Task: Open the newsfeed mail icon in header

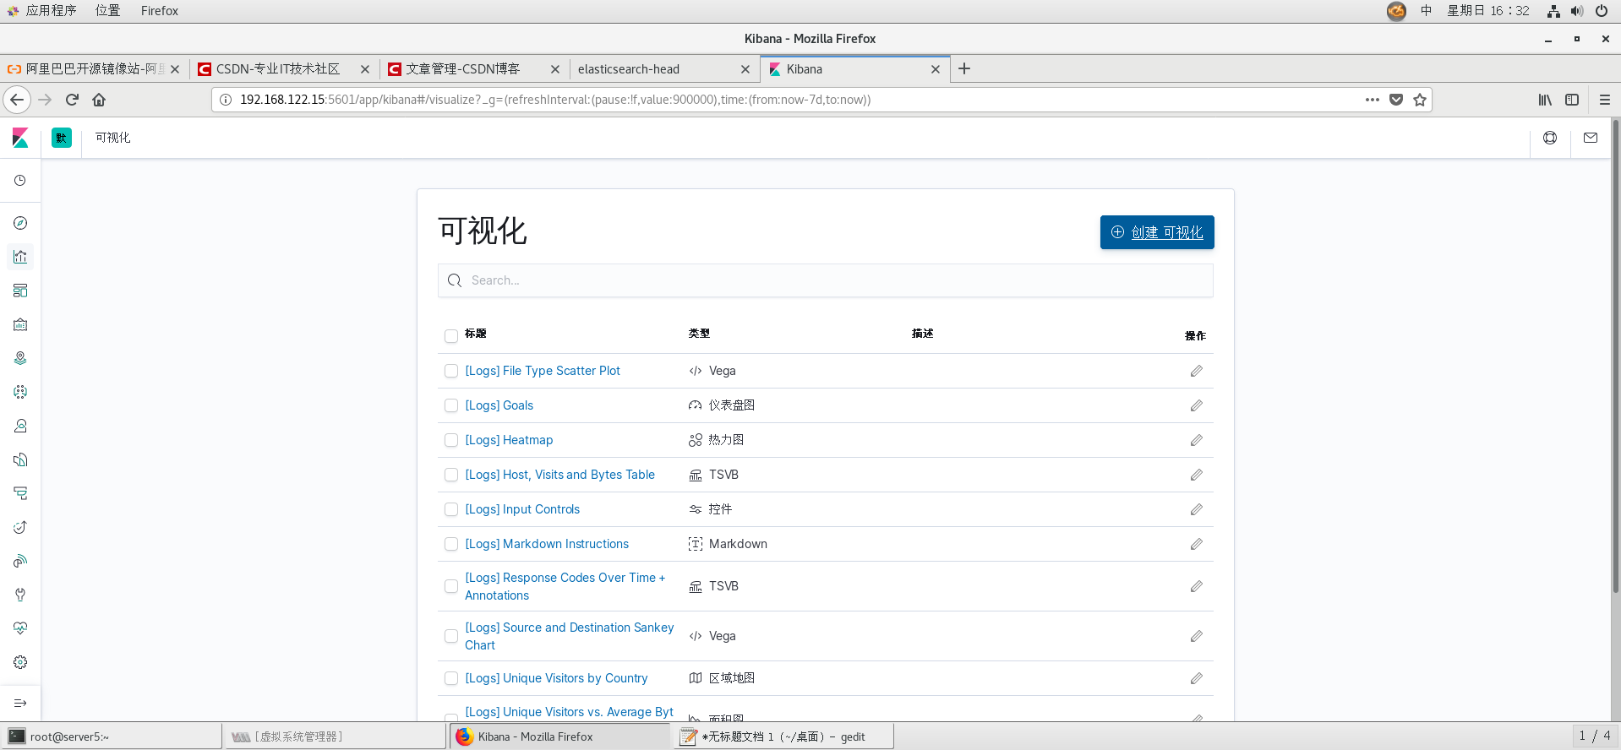Action: [1591, 138]
